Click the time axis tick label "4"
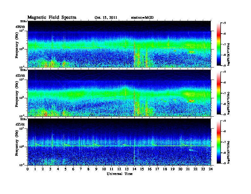The width and height of the screenshot is (251, 194). pyautogui.click(x=58, y=169)
